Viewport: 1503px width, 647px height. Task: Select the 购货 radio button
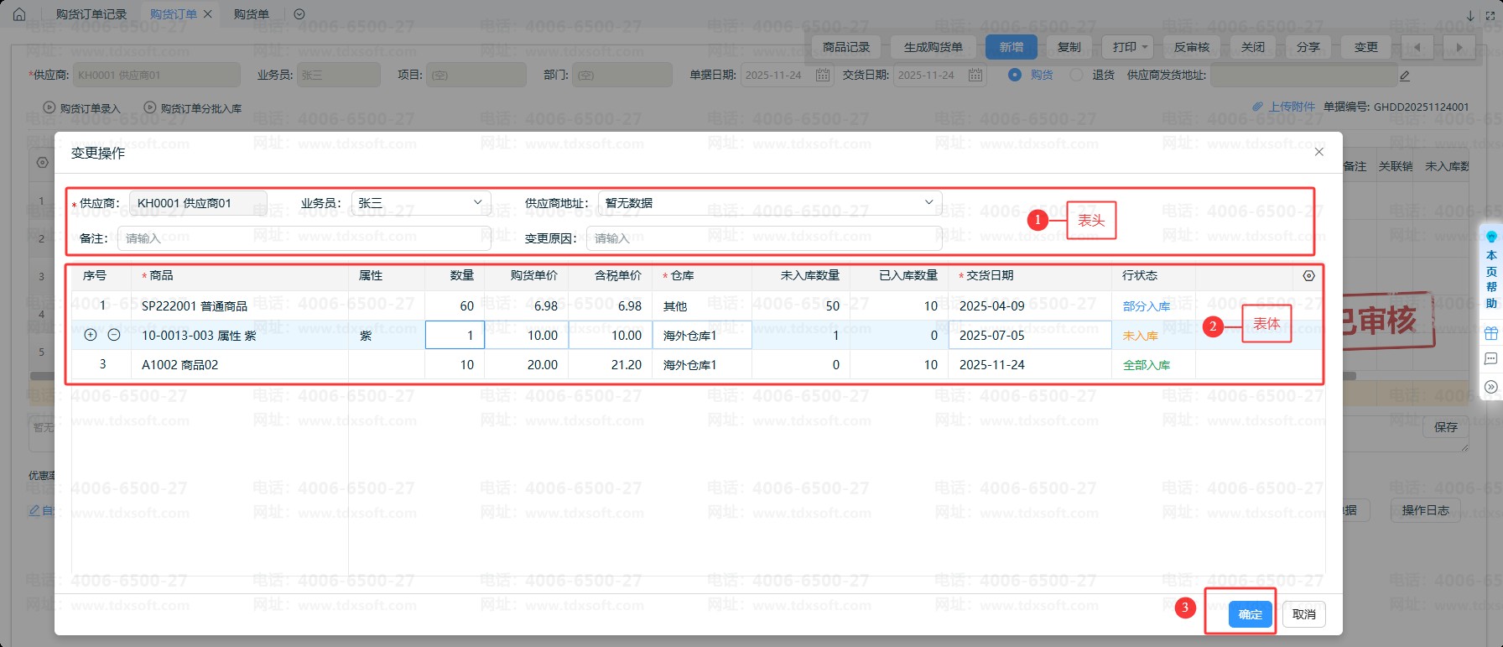[1015, 75]
